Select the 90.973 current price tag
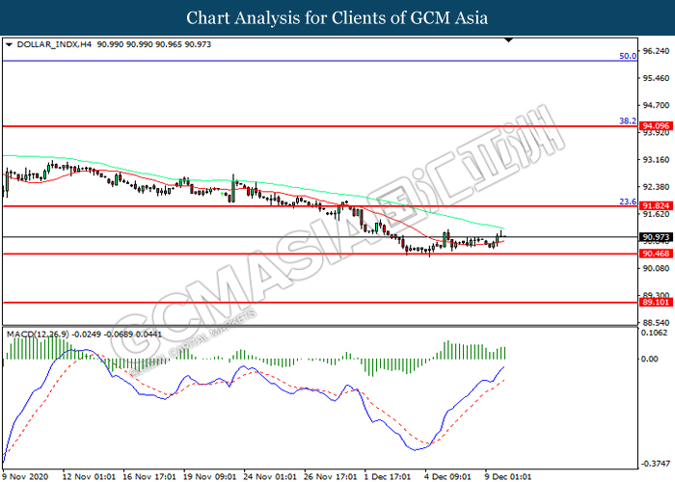 [x=655, y=236]
